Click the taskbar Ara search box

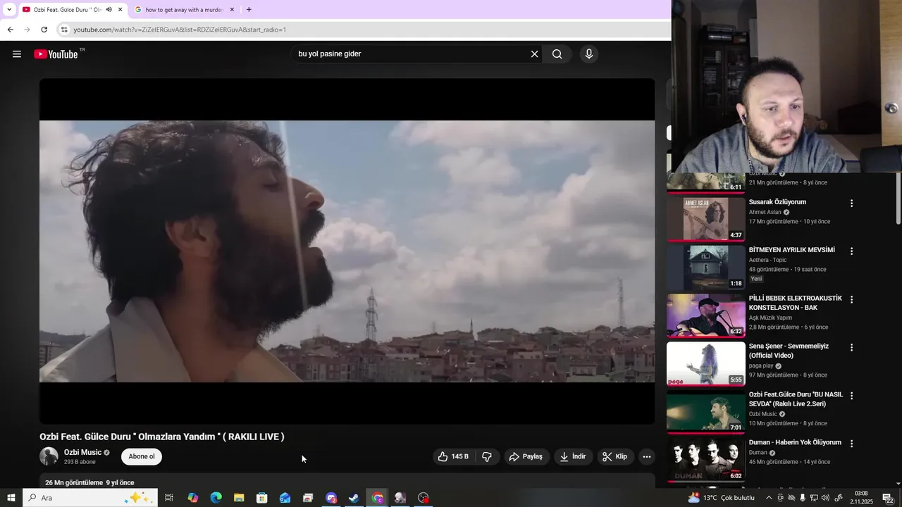pyautogui.click(x=90, y=498)
